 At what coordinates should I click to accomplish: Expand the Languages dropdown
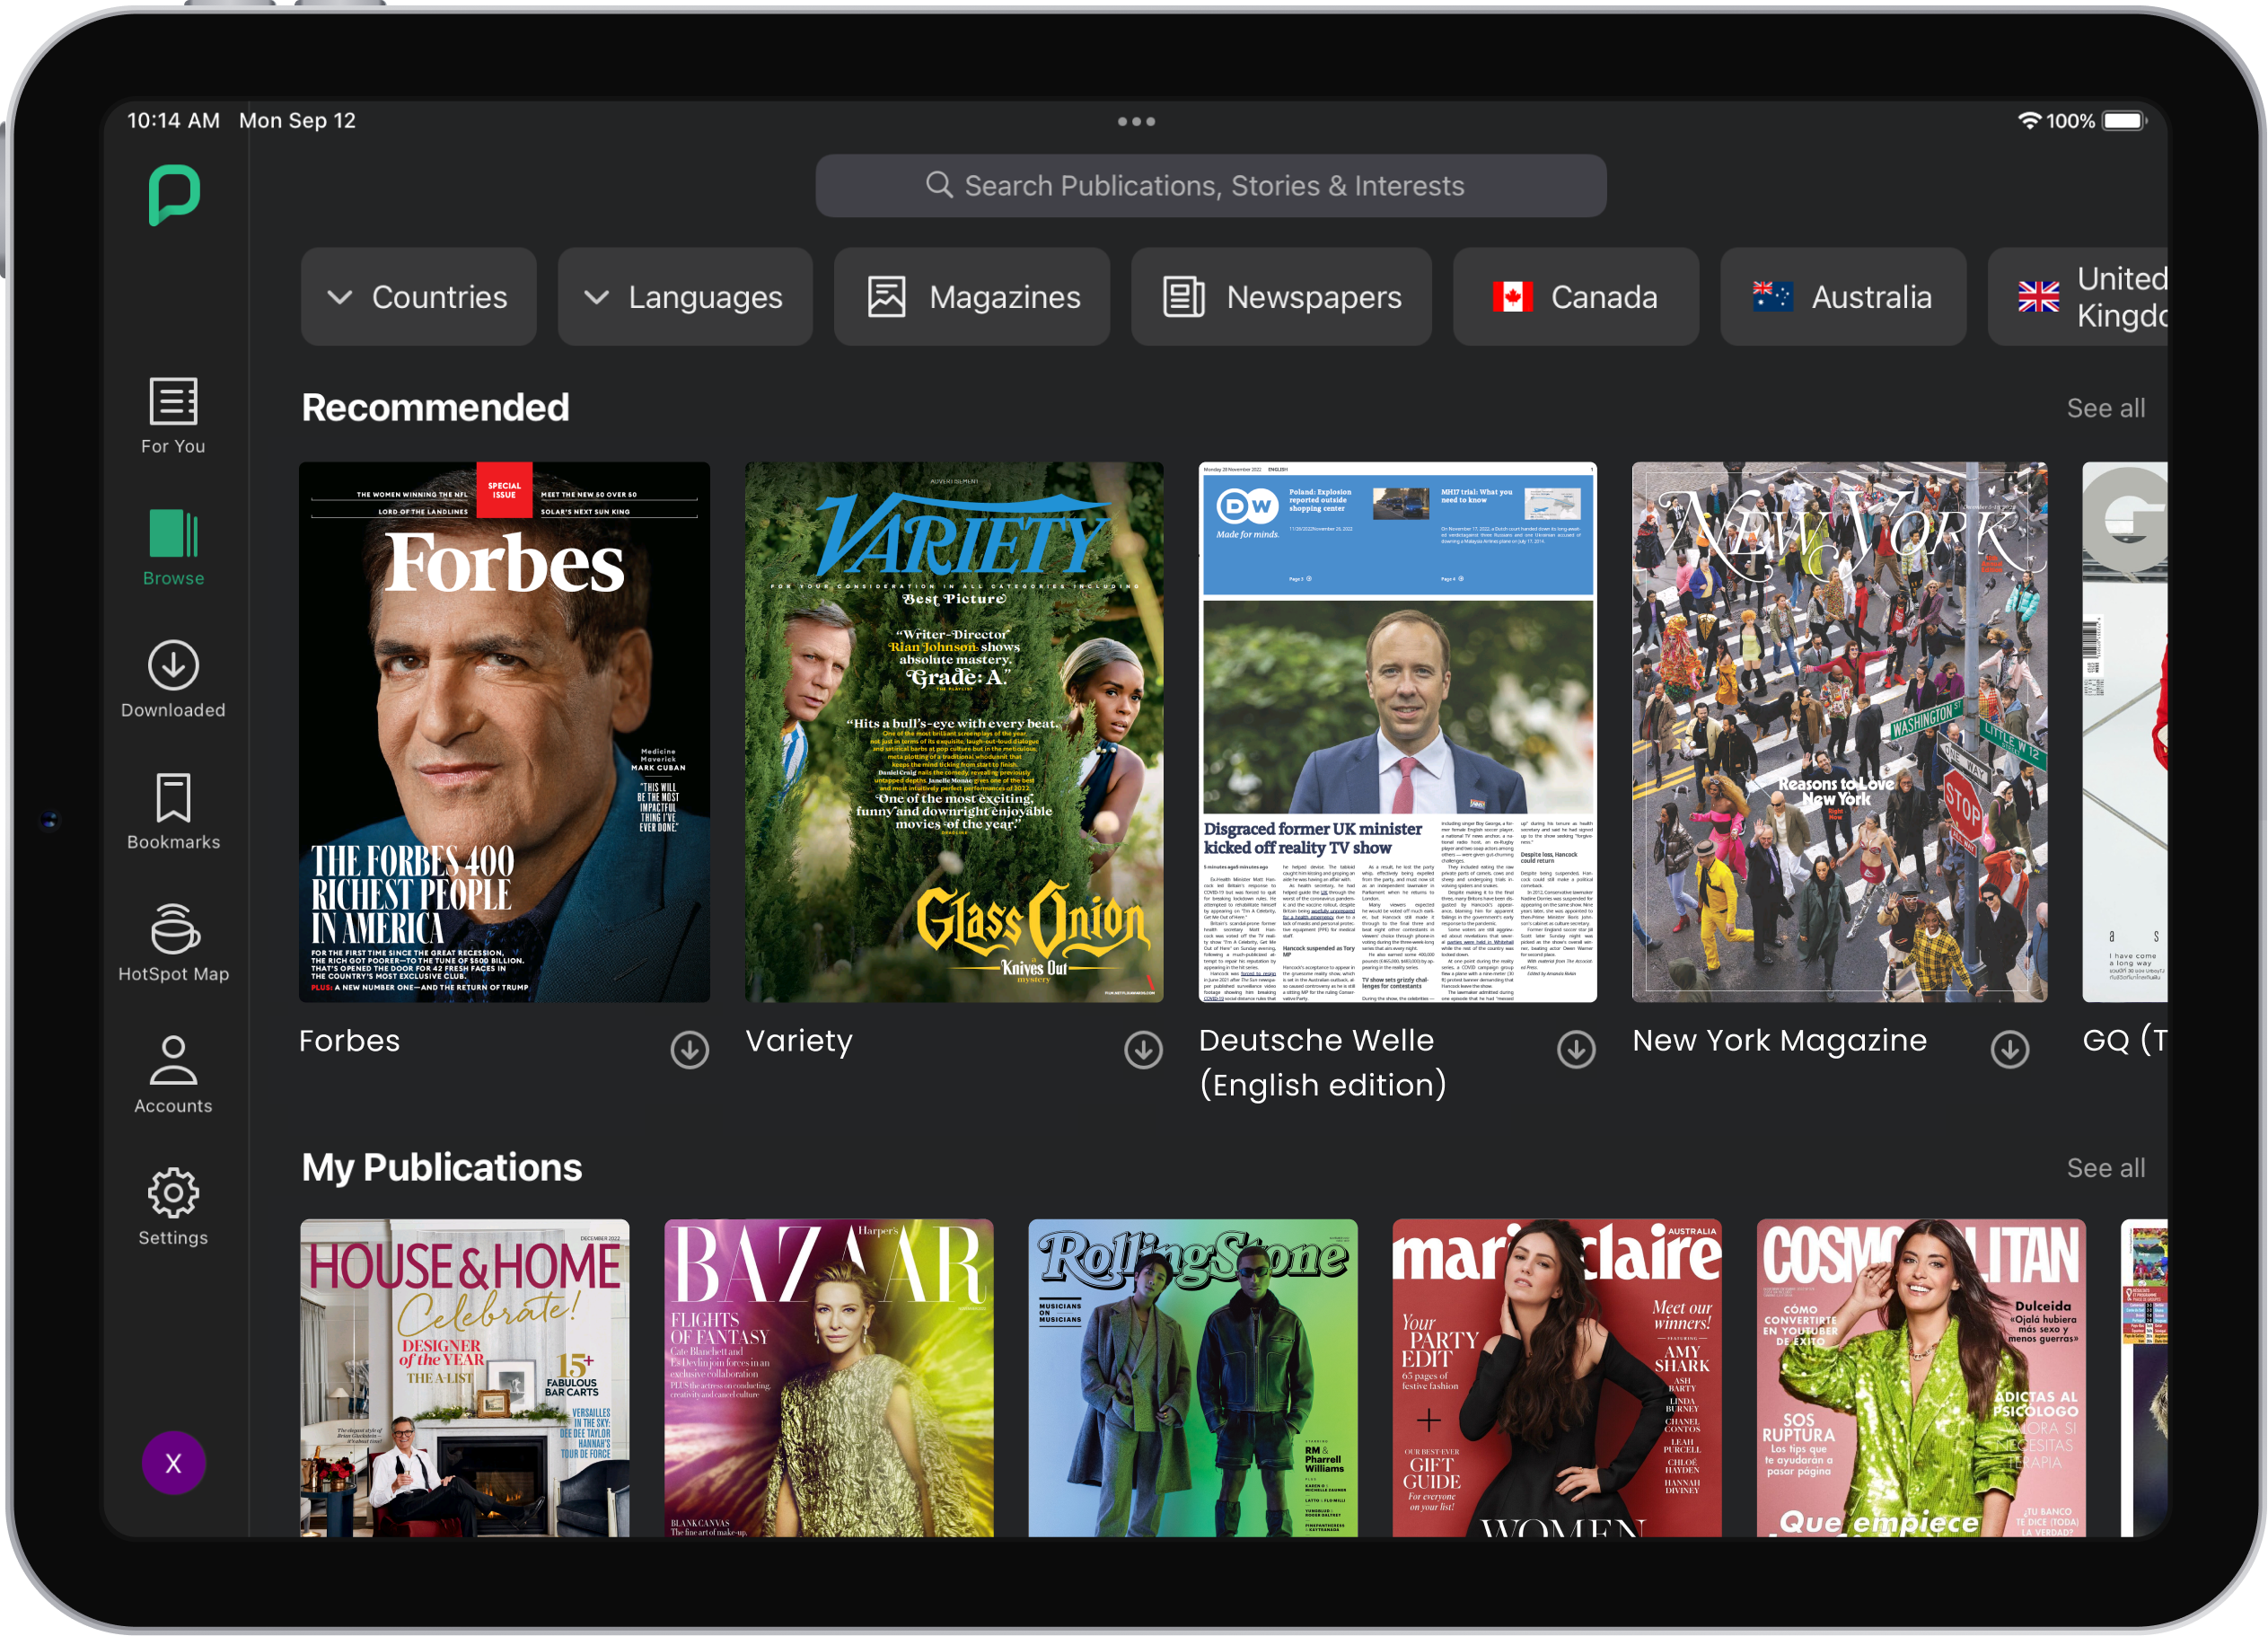click(x=685, y=297)
